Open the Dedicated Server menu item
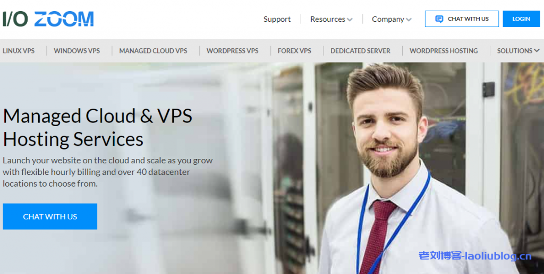The height and width of the screenshot is (274, 544). pos(360,51)
